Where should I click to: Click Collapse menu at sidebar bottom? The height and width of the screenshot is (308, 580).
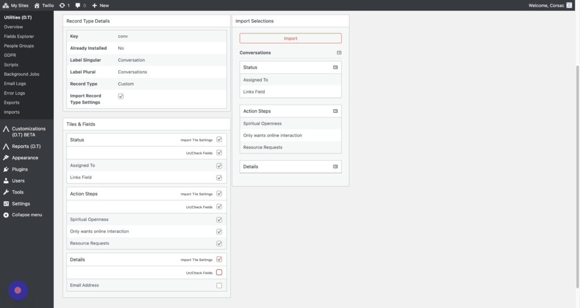click(x=26, y=215)
